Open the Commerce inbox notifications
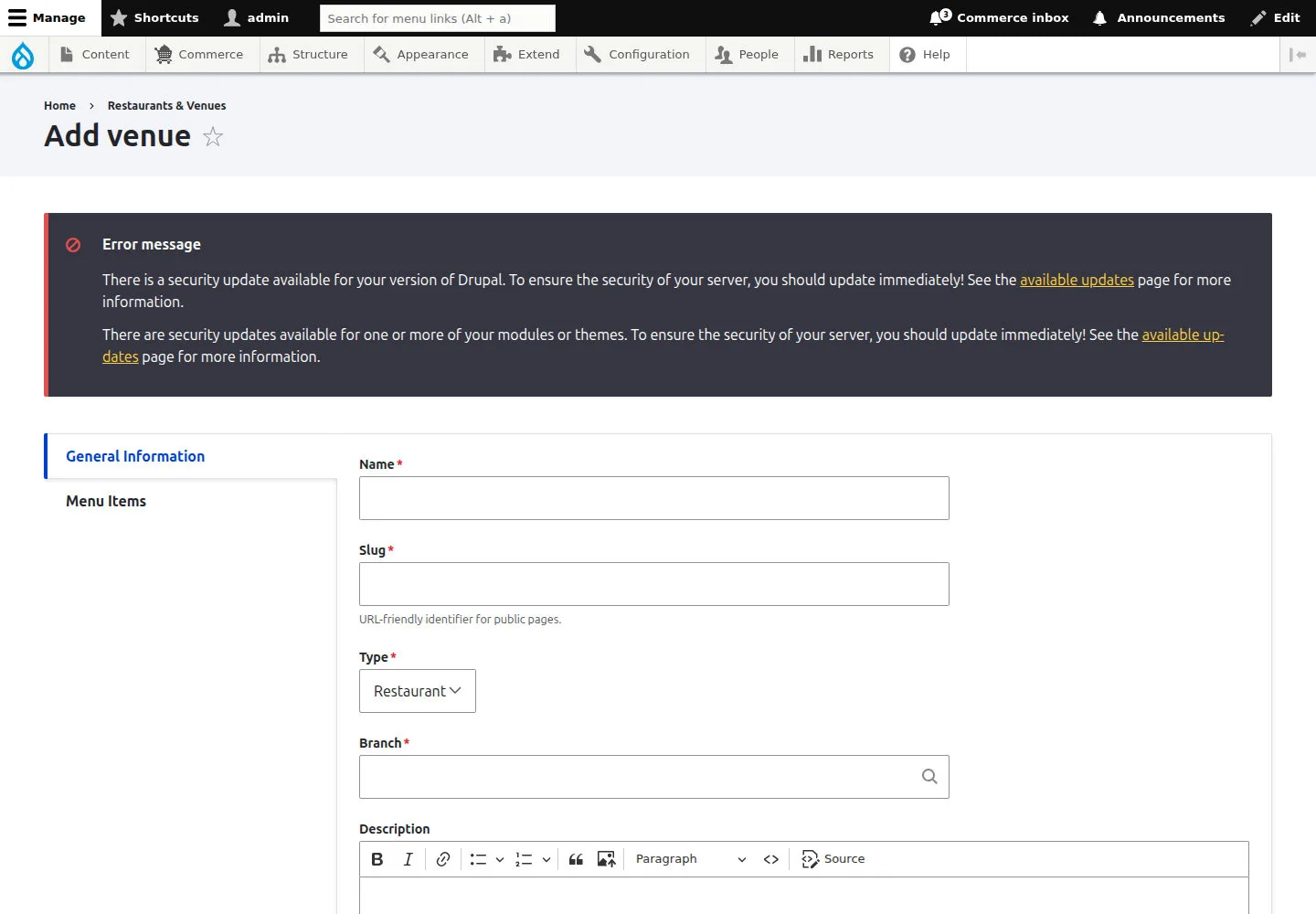 coord(999,18)
